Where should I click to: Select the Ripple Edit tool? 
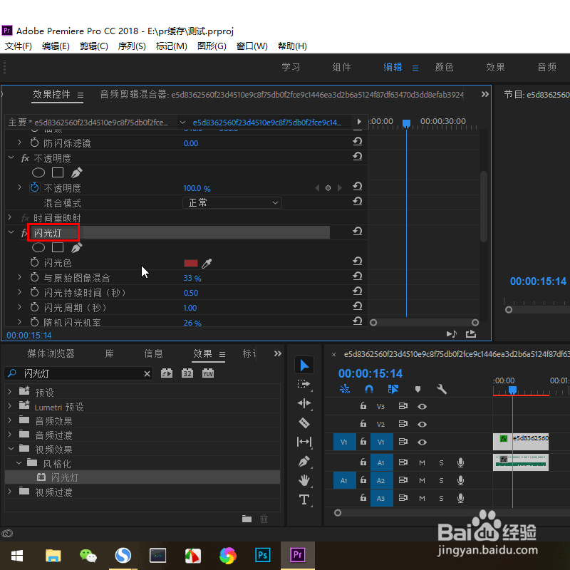pyautogui.click(x=304, y=403)
